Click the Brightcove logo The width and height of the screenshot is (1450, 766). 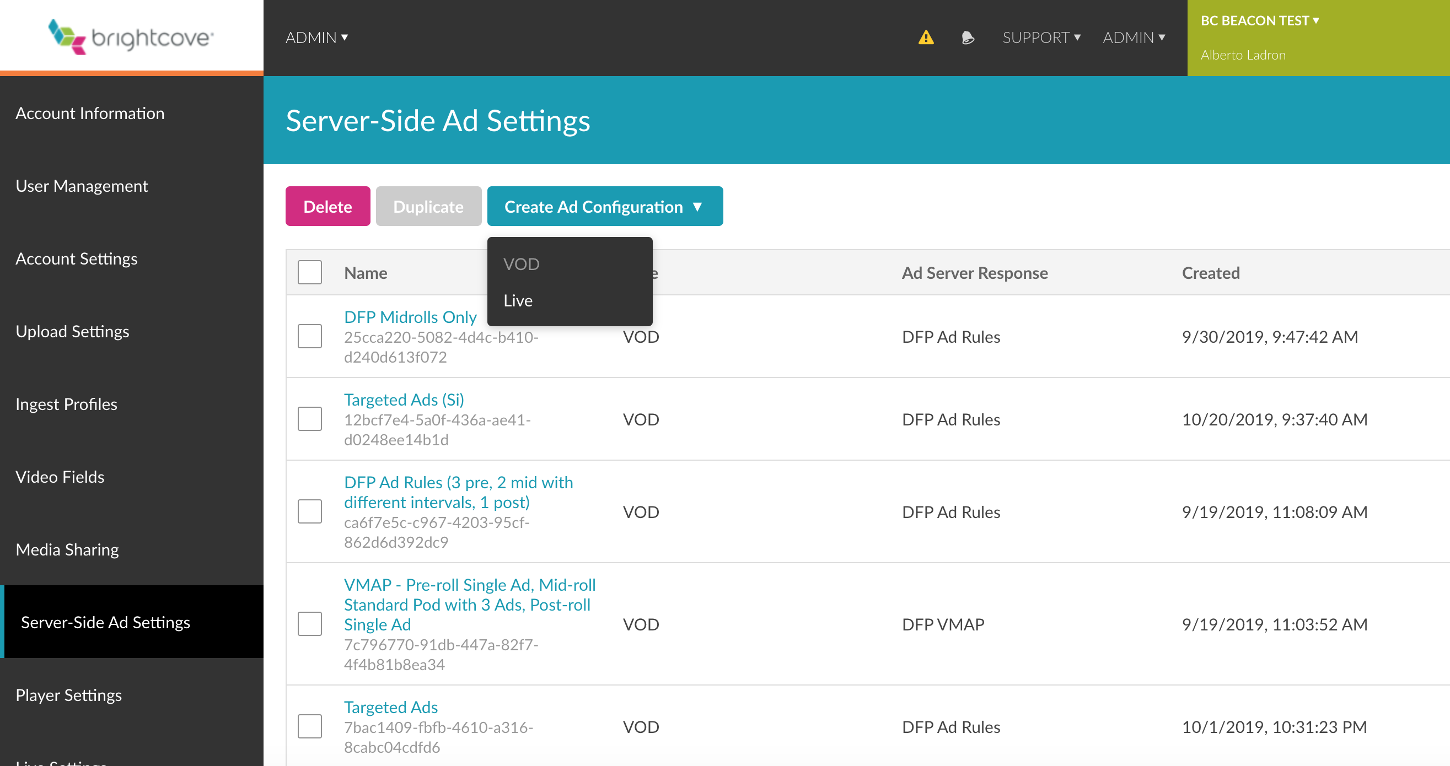(131, 36)
